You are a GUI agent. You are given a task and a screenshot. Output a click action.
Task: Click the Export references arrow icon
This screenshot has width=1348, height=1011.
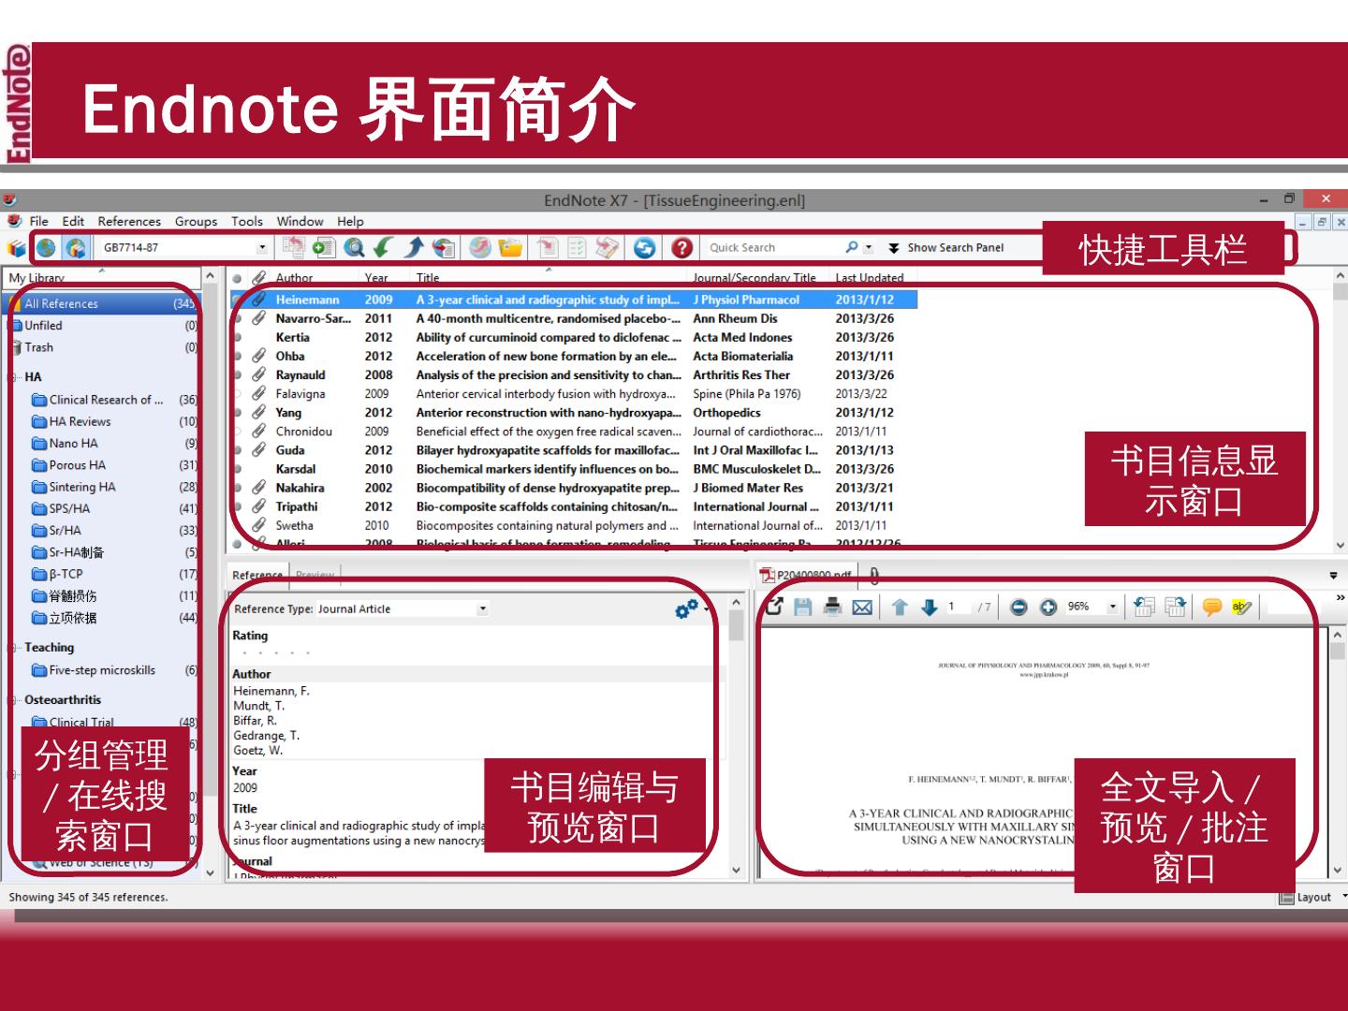413,247
